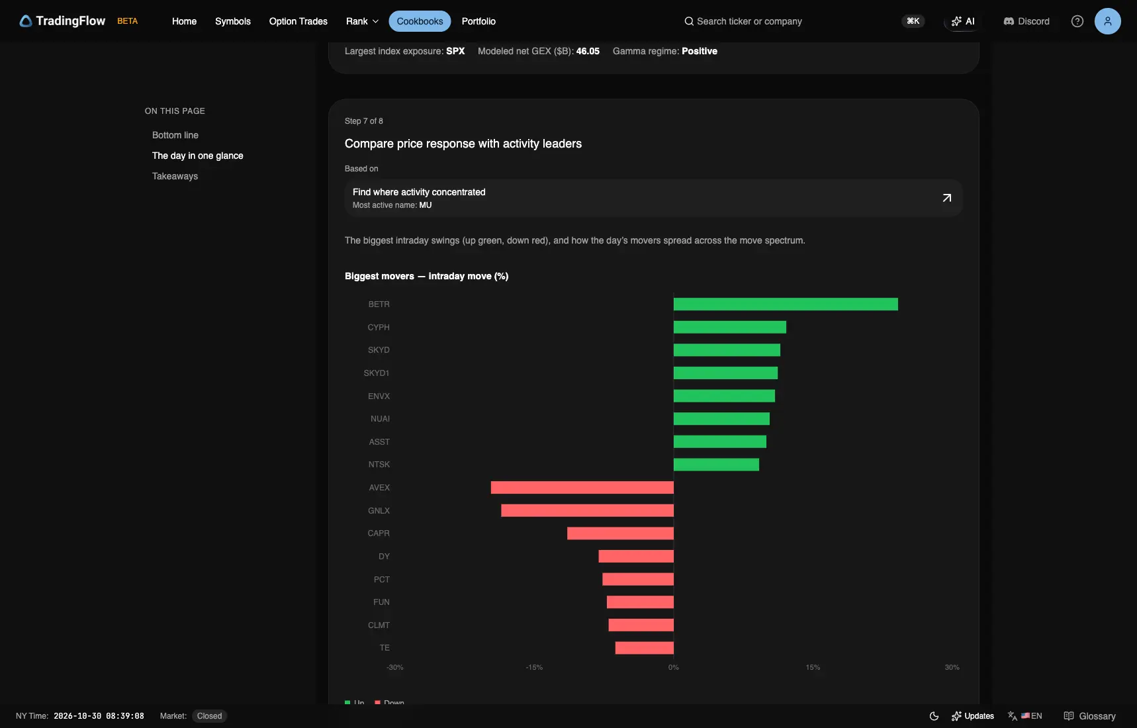Click the AVEX red bar
The width and height of the screenshot is (1137, 728).
pyautogui.click(x=582, y=488)
